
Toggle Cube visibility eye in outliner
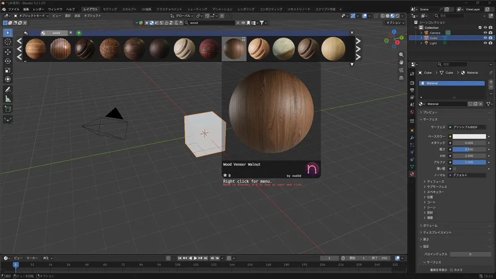[485, 38]
